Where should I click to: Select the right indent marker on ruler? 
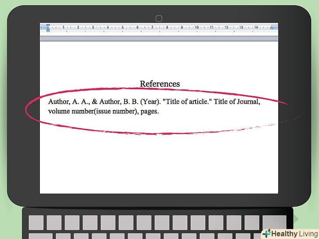(272, 28)
